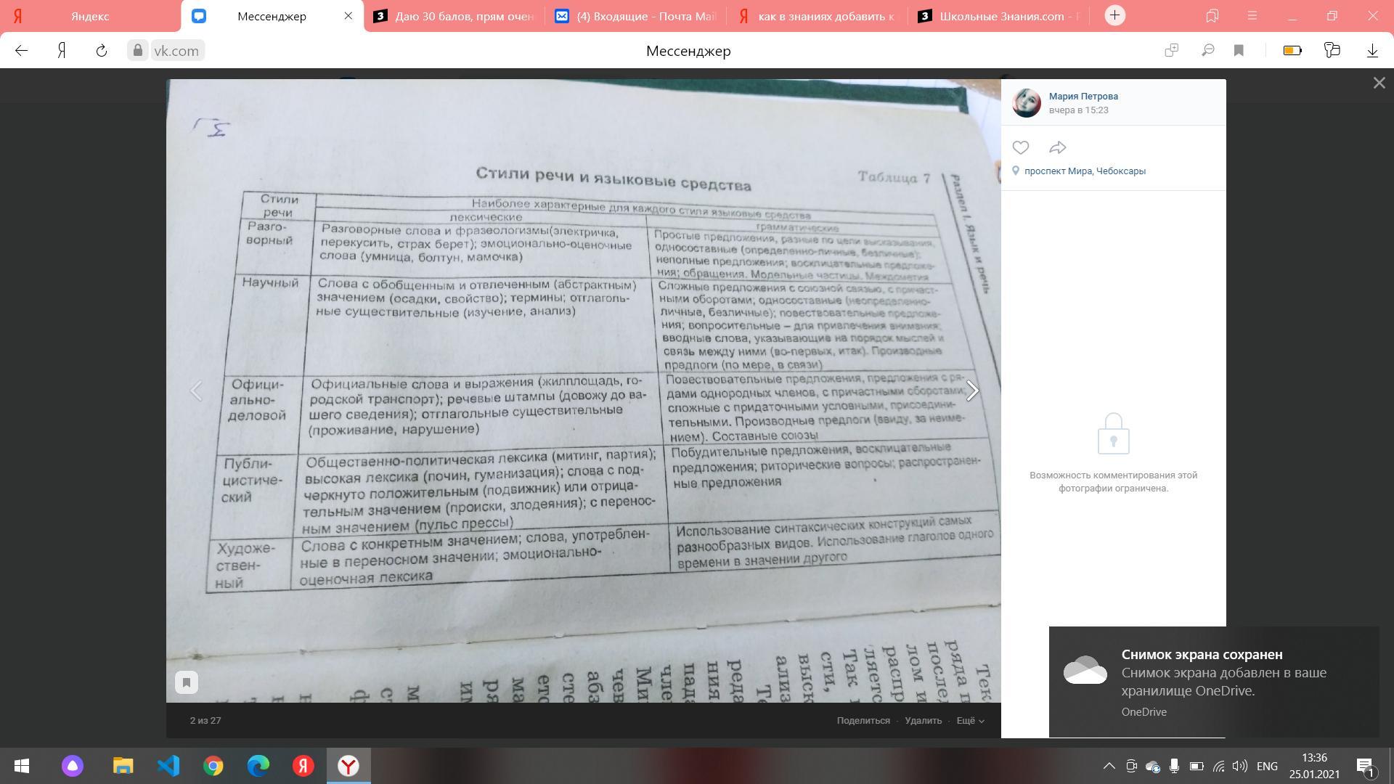Bookmark this page in browser toolbar

tap(1239, 51)
